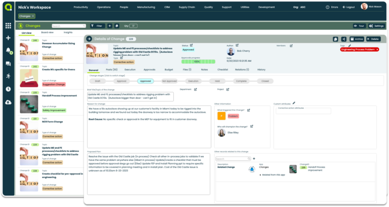Switch to Insights tab
The height and width of the screenshot is (207, 389).
click(68, 32)
